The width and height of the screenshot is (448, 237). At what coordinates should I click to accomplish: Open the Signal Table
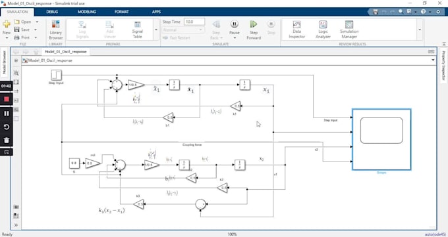point(138,30)
